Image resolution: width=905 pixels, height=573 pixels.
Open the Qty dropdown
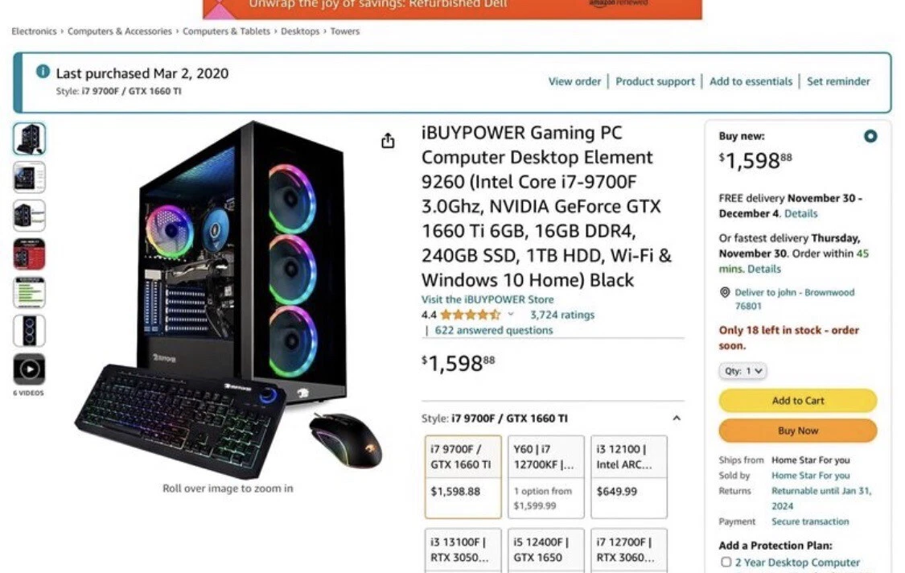743,371
